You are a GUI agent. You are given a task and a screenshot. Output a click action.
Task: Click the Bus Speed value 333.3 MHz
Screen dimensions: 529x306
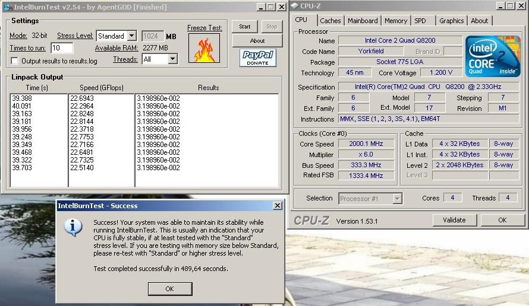pos(366,165)
